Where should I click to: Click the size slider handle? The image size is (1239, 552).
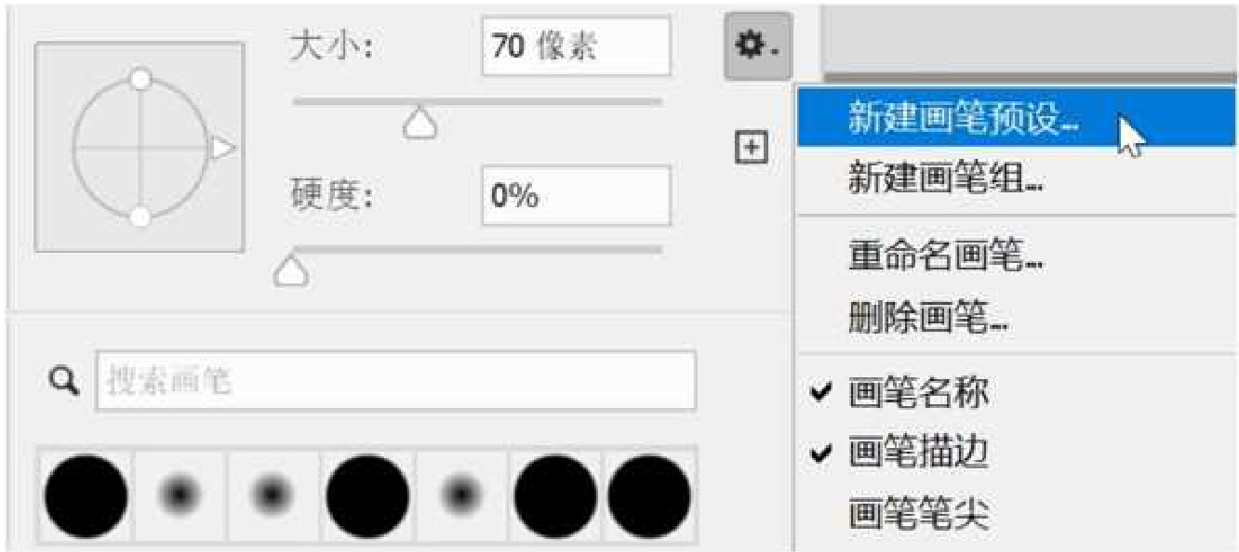[x=420, y=123]
